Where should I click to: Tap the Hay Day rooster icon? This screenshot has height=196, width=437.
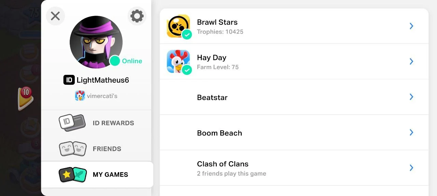tap(178, 61)
